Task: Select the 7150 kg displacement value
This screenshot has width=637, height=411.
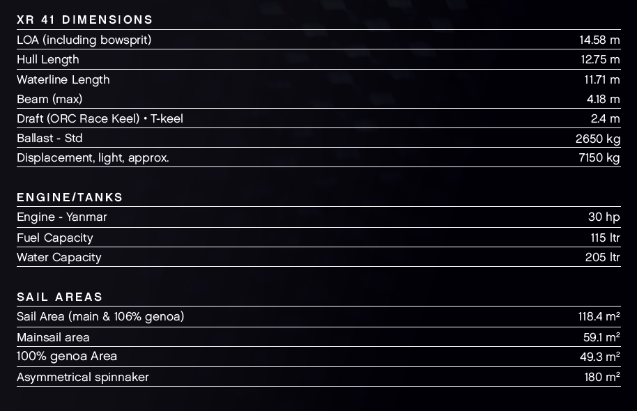Action: pyautogui.click(x=599, y=157)
